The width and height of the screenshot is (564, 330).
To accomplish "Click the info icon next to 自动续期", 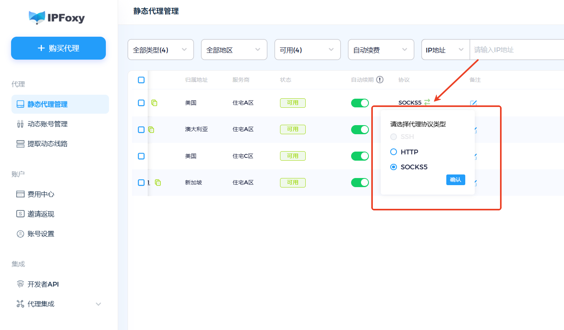I will [x=380, y=80].
